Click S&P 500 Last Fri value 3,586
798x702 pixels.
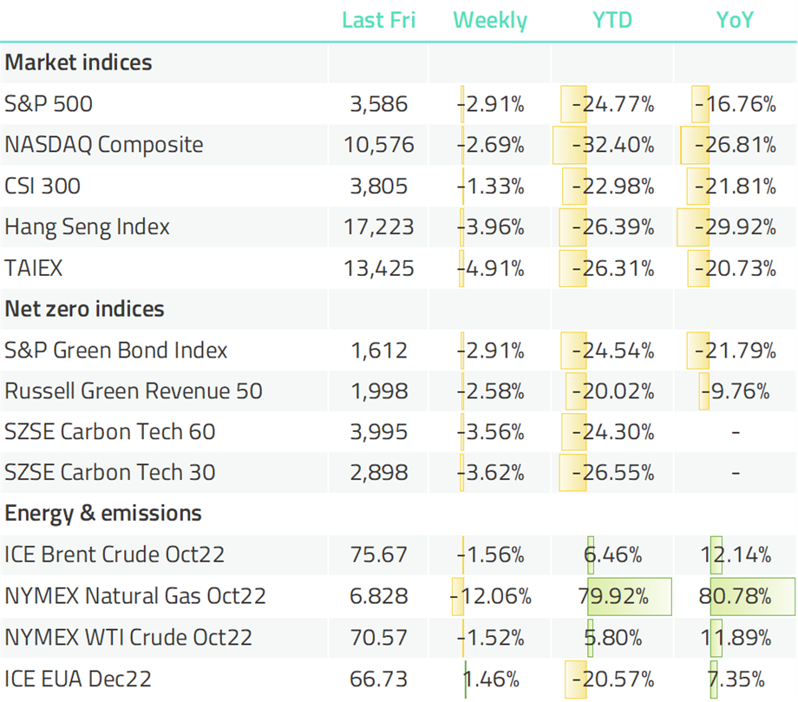click(x=379, y=104)
